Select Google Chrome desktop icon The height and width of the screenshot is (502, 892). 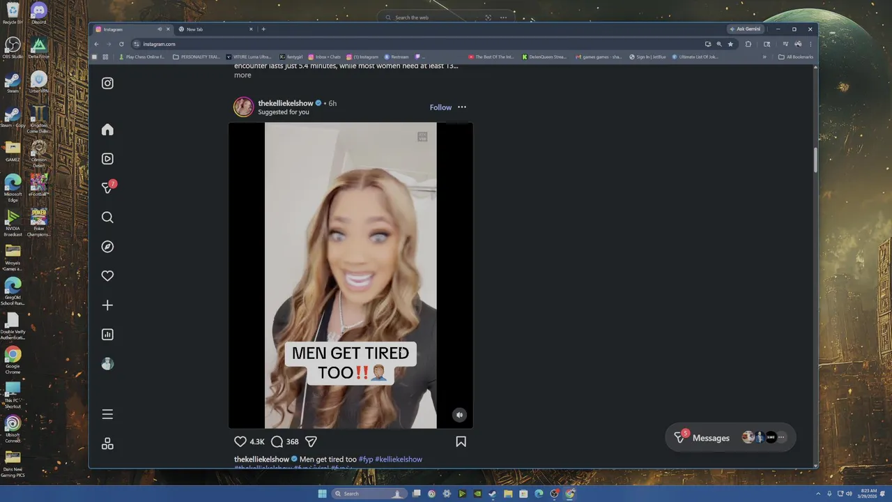(x=13, y=360)
